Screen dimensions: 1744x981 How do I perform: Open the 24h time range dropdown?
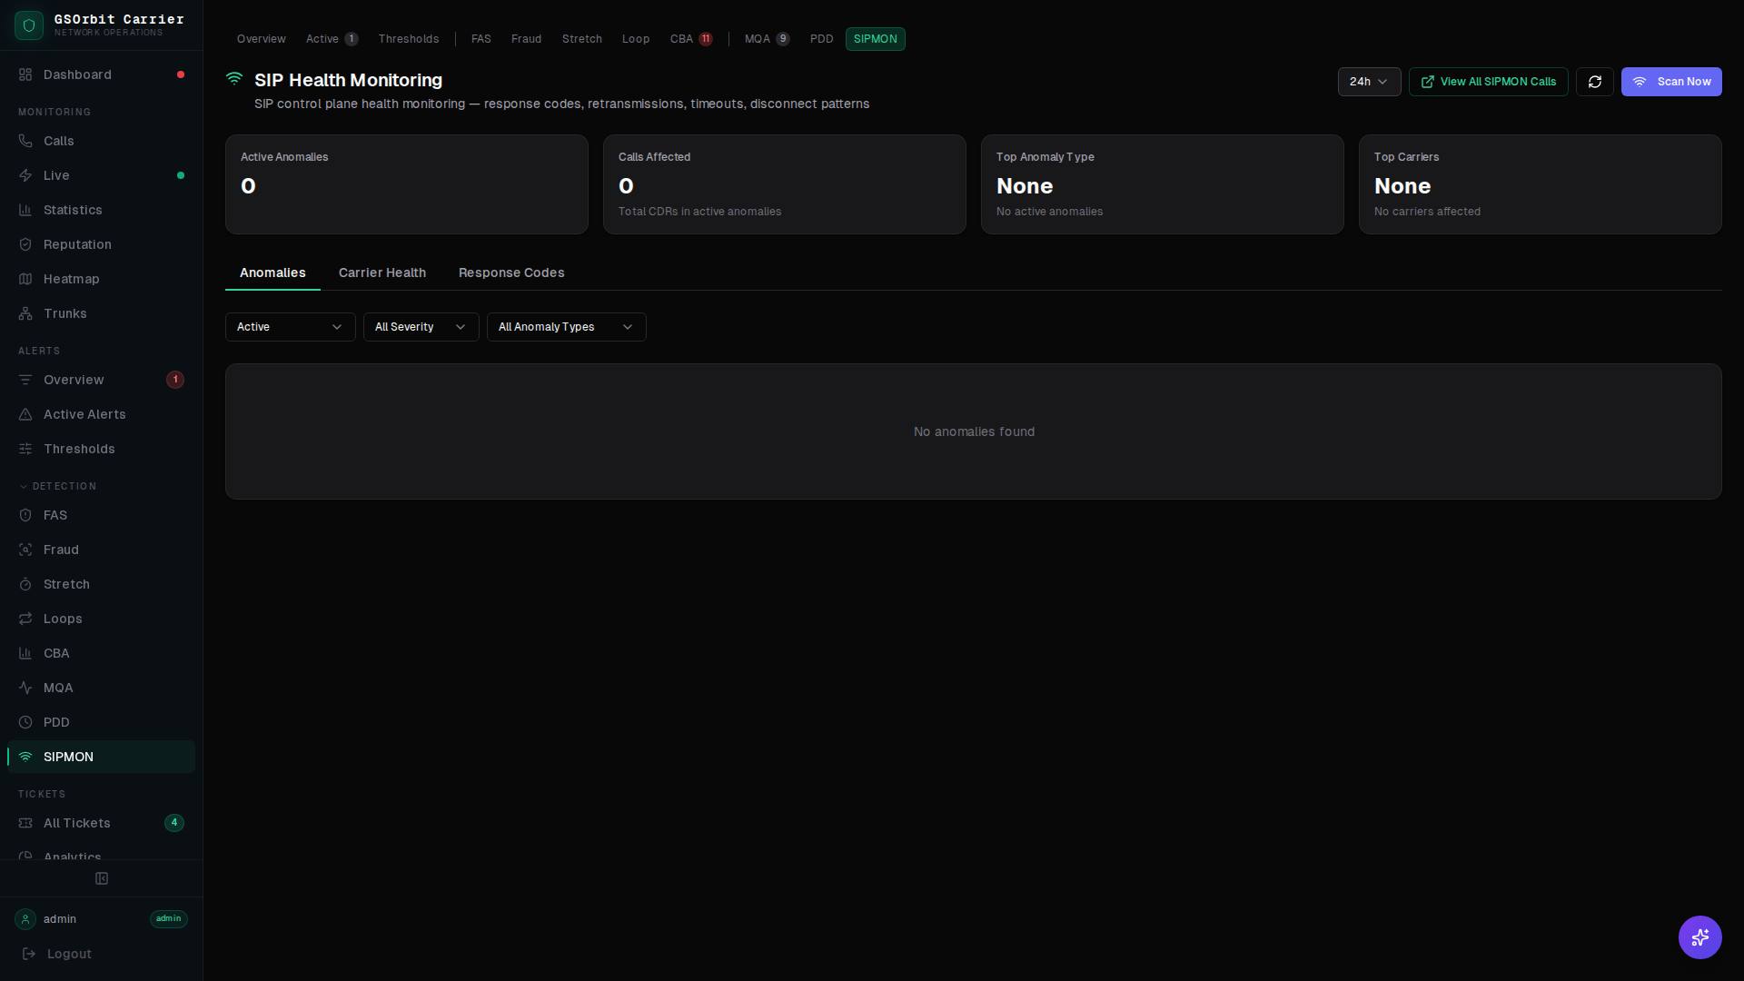[1369, 82]
